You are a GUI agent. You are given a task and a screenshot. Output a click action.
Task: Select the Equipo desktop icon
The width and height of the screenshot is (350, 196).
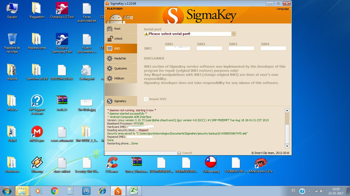[12, 10]
